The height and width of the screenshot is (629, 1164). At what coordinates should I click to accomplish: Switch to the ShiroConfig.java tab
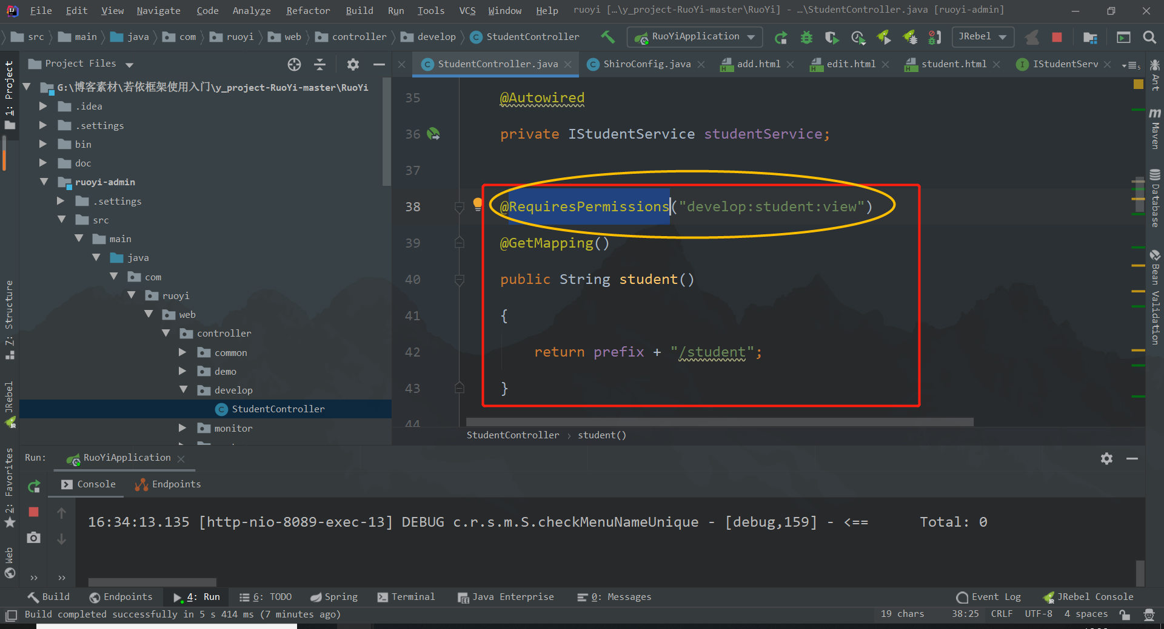(646, 64)
